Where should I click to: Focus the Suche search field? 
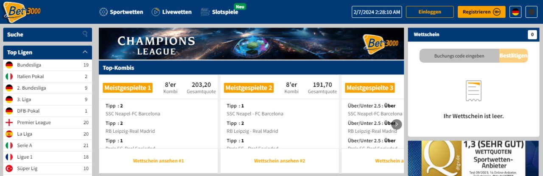(48, 35)
